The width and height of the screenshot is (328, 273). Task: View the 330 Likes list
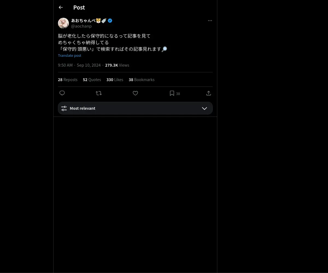click(x=115, y=80)
